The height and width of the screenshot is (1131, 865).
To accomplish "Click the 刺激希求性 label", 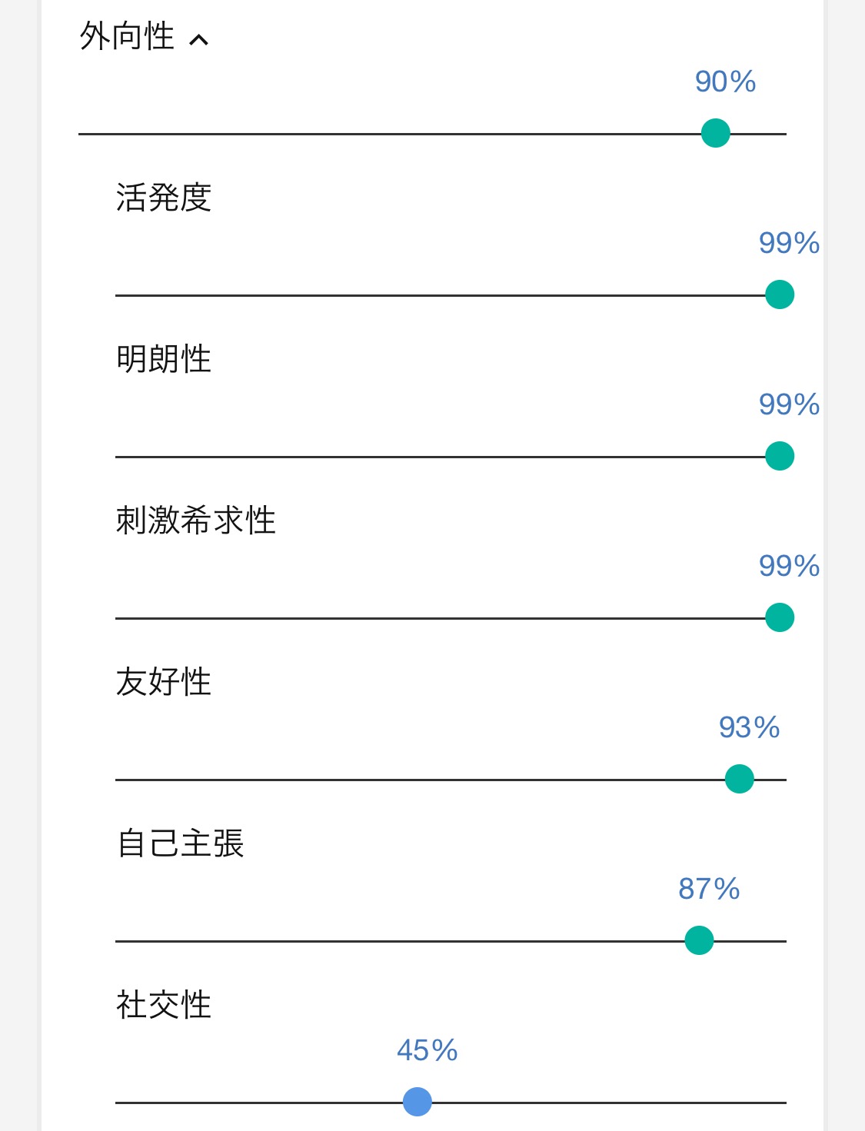I will [196, 521].
